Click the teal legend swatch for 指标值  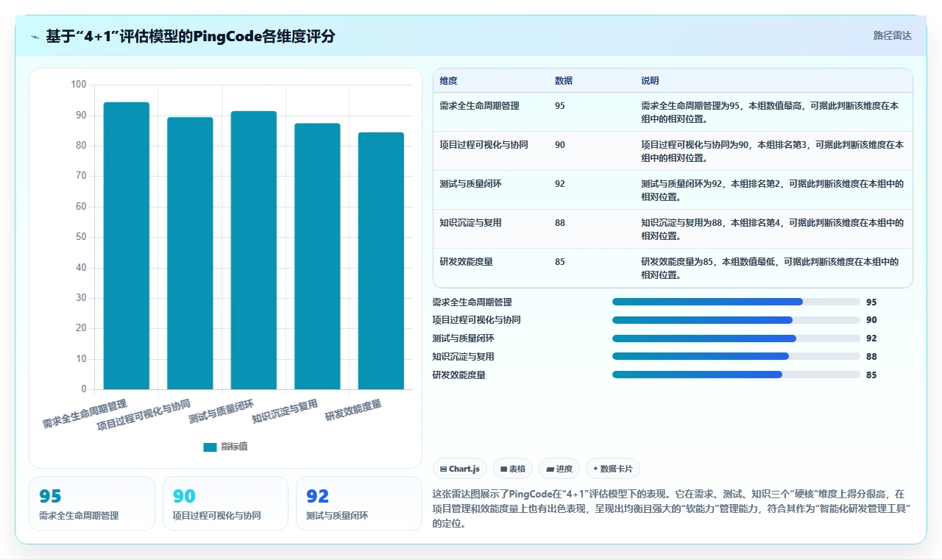tap(210, 447)
